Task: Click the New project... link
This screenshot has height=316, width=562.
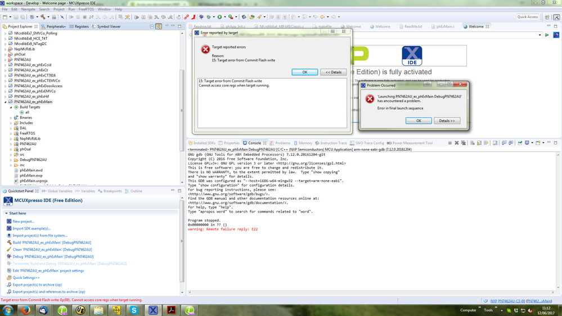Action: 23,222
